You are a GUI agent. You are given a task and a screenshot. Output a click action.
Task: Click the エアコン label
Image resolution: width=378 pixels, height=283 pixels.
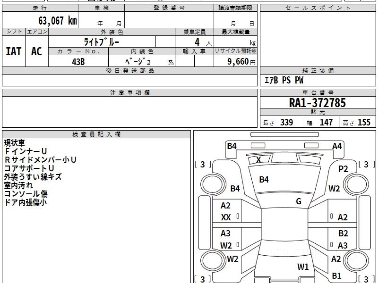37,32
